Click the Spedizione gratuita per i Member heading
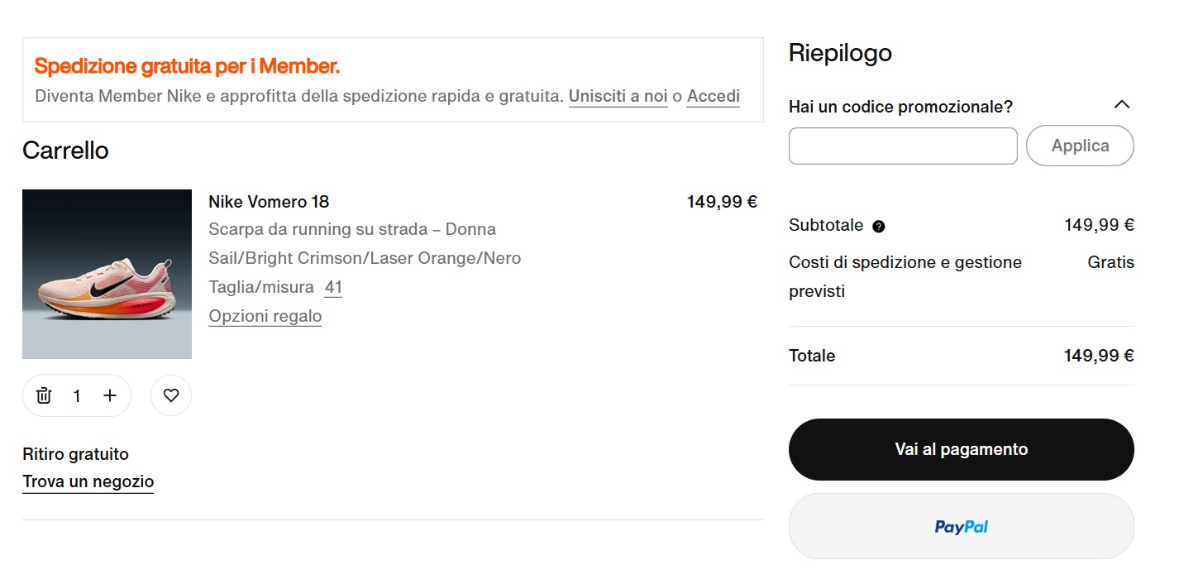 [x=187, y=66]
